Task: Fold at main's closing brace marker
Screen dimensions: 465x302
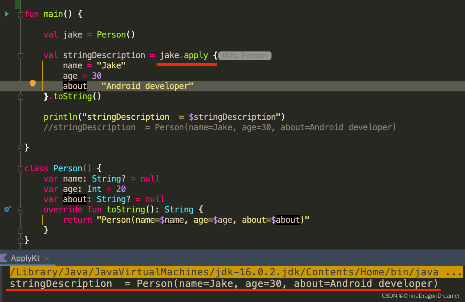Action: [x=21, y=148]
